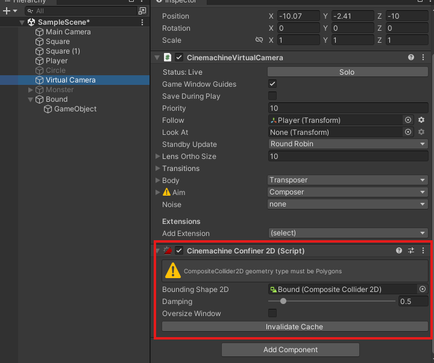Collapse the CinemachineVirtualCamera component foldout
The image size is (434, 363).
[x=157, y=58]
